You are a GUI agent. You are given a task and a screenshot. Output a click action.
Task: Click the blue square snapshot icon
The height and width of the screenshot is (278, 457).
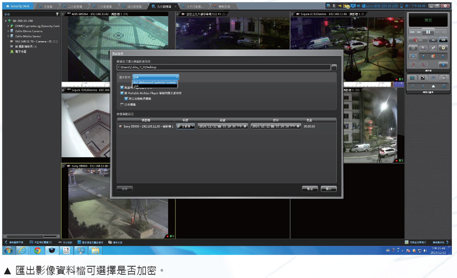pyautogui.click(x=413, y=56)
